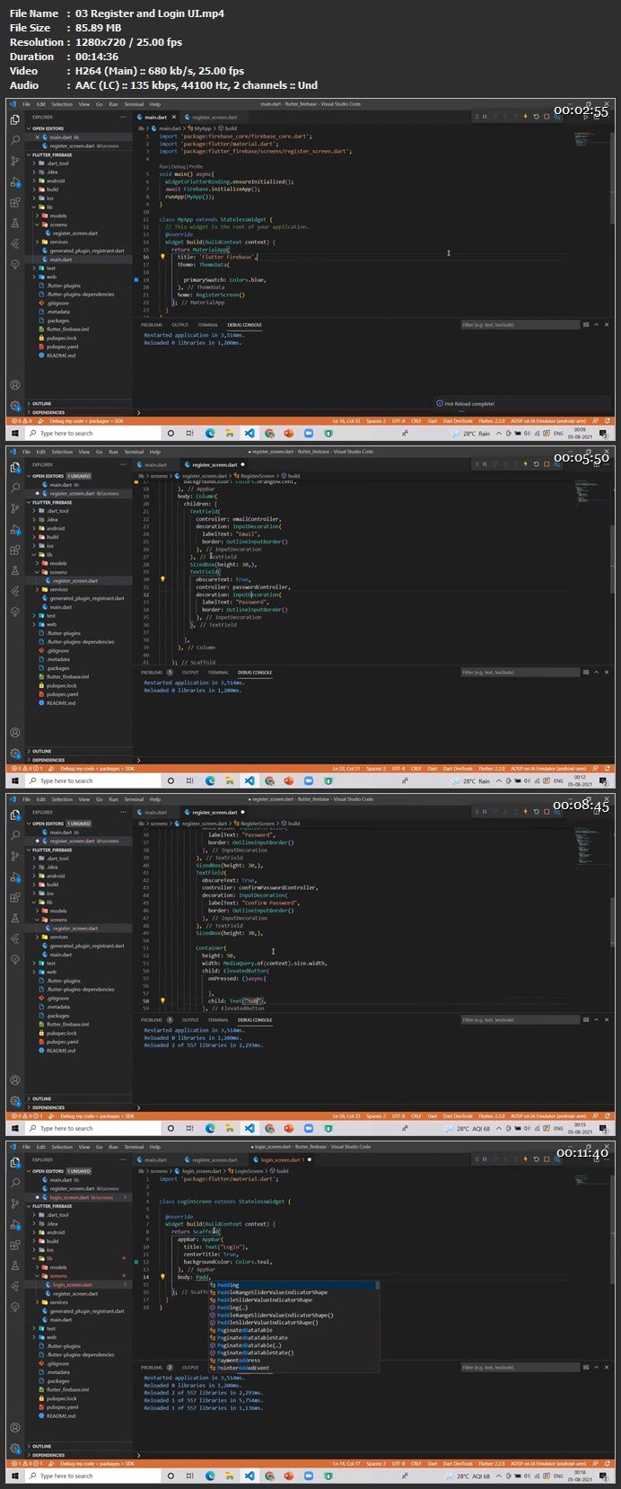This screenshot has width=621, height=1489.
Task: Click lightbulb at line 58 in 00:08:45 frame
Action: coord(162,1000)
